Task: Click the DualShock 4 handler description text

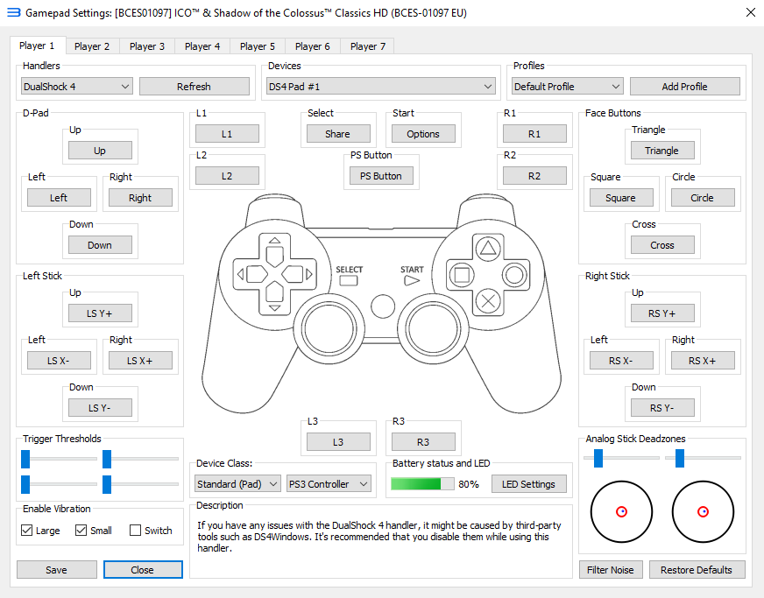Action: click(x=379, y=537)
